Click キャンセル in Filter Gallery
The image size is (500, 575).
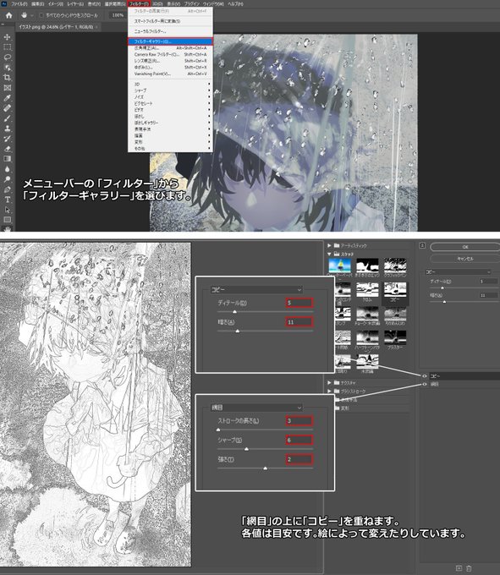464,259
